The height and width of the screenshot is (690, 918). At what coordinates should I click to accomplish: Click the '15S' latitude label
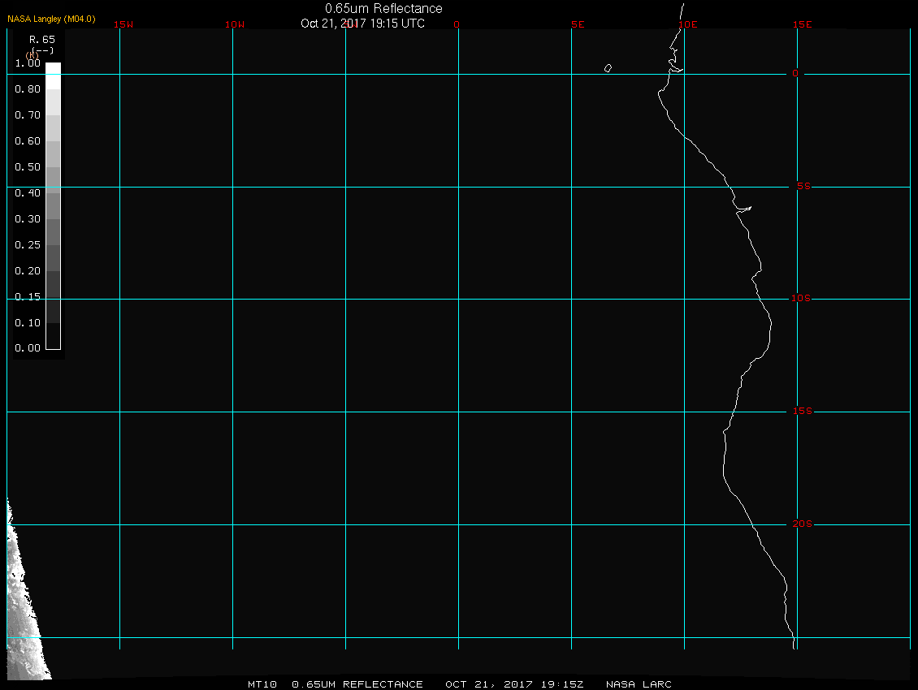[x=802, y=412]
